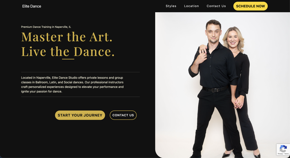Select Location in the top navigation

(191, 6)
